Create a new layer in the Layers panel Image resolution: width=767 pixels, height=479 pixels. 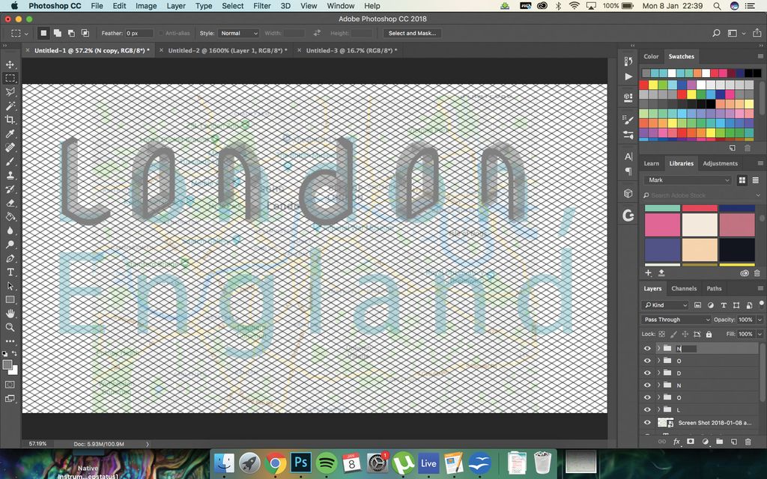tap(734, 442)
